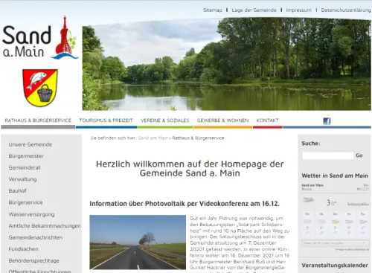
Task: Open the Datenschutzerklärung link
Action: (346, 10)
